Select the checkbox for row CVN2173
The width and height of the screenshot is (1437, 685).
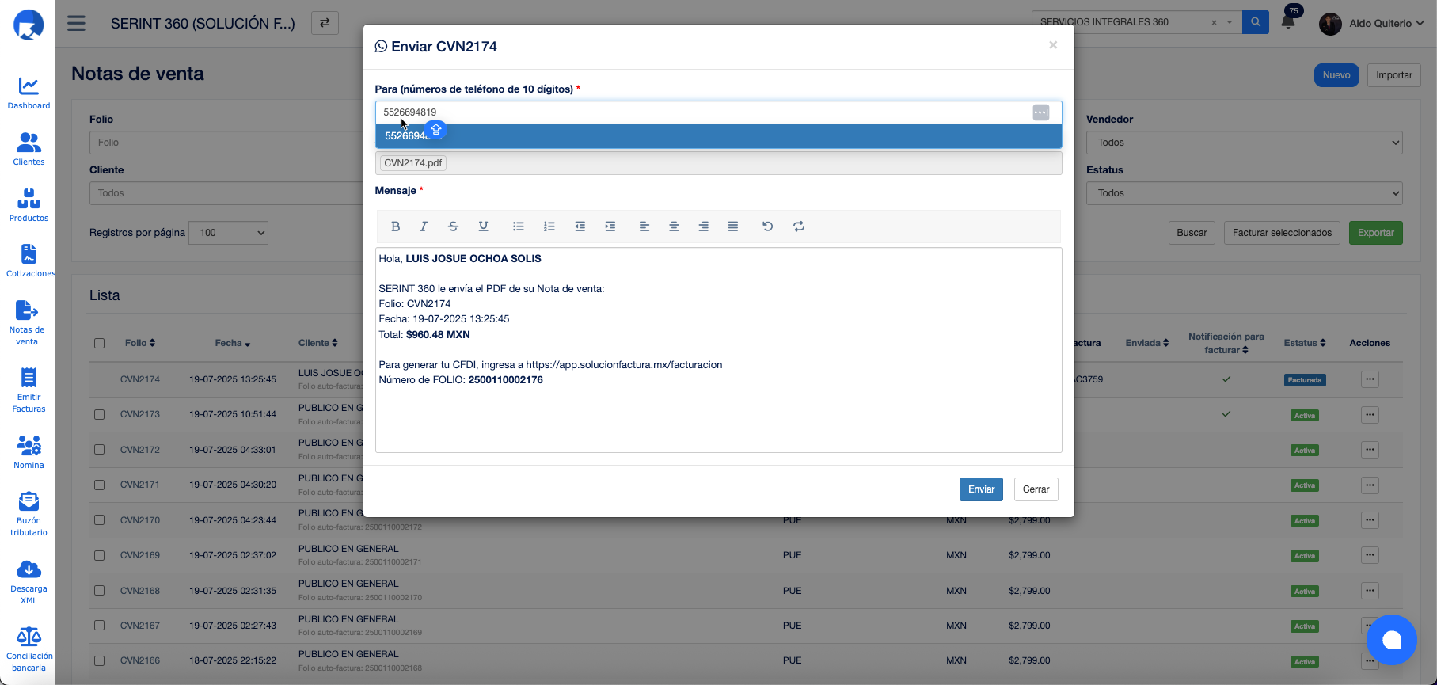point(99,414)
